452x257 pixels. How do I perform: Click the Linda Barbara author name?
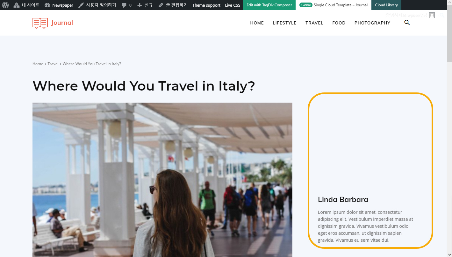(343, 200)
